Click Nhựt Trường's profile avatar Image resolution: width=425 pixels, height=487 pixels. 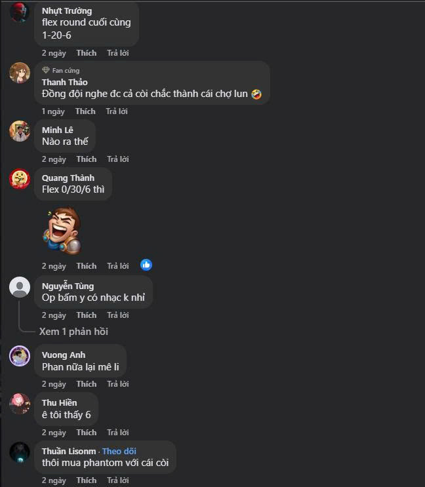(20, 12)
